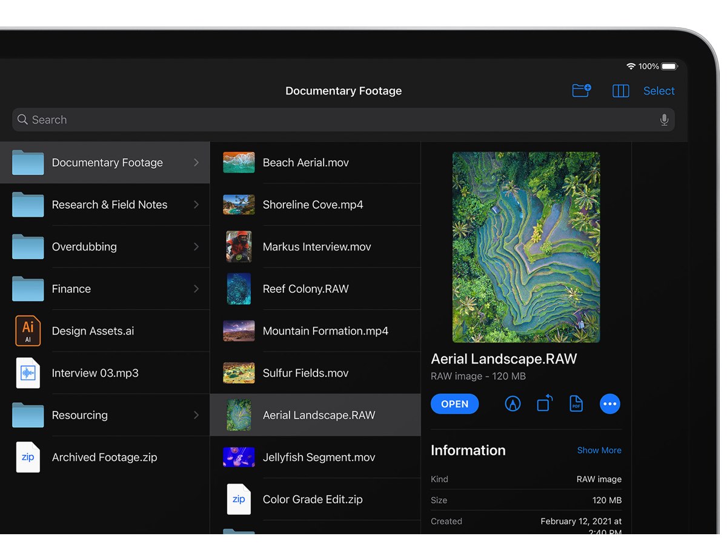727x559 pixels.
Task: Select the "Archived Footage.zip" file name
Action: point(104,457)
